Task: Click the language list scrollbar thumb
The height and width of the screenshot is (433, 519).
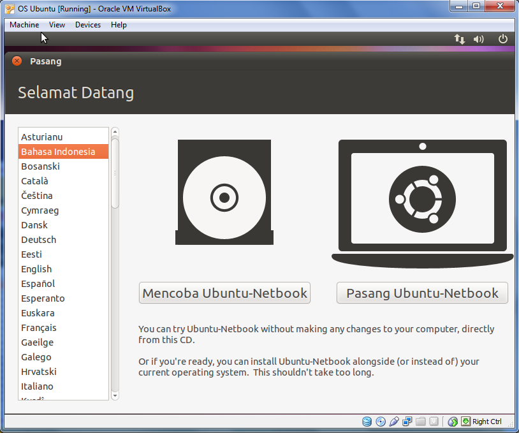Action: (115, 173)
